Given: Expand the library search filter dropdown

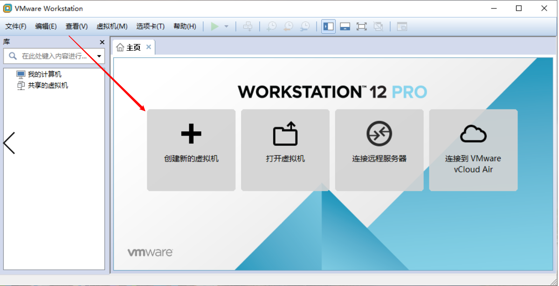Looking at the screenshot, I should 99,56.
